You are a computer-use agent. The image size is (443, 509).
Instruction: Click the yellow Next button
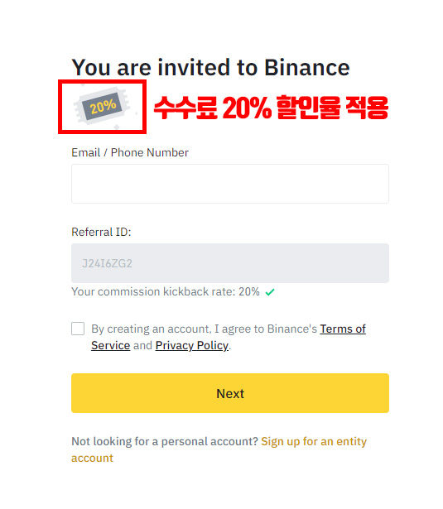click(x=230, y=393)
